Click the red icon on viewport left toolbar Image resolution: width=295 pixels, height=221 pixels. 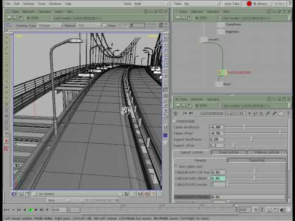point(7,141)
